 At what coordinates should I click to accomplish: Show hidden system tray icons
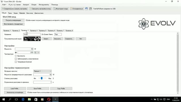(152, 99)
